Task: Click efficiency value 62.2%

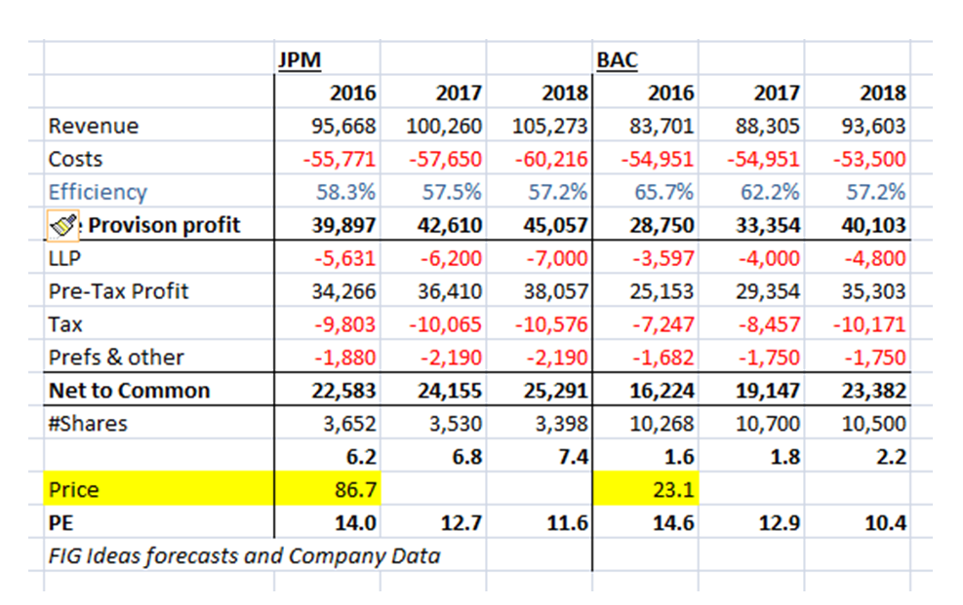Action: [x=770, y=192]
